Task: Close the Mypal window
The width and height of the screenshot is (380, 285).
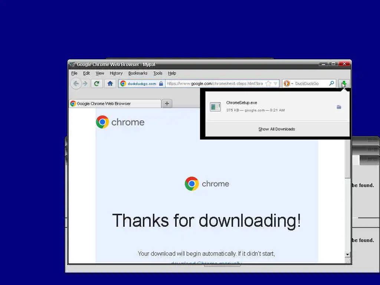Action: 344,64
